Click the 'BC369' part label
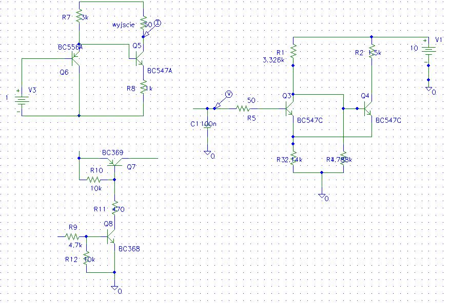 coord(113,153)
